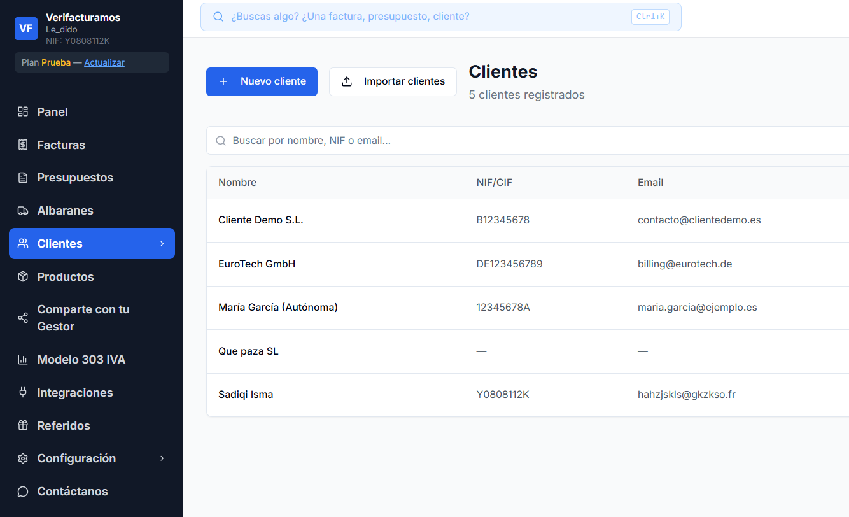Expand the Configuración submenu chevron
The height and width of the screenshot is (517, 849).
[161, 458]
